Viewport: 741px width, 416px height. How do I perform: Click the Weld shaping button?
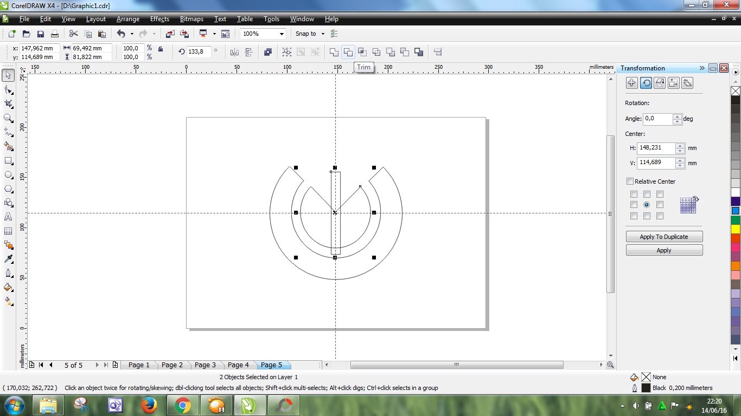(x=334, y=52)
